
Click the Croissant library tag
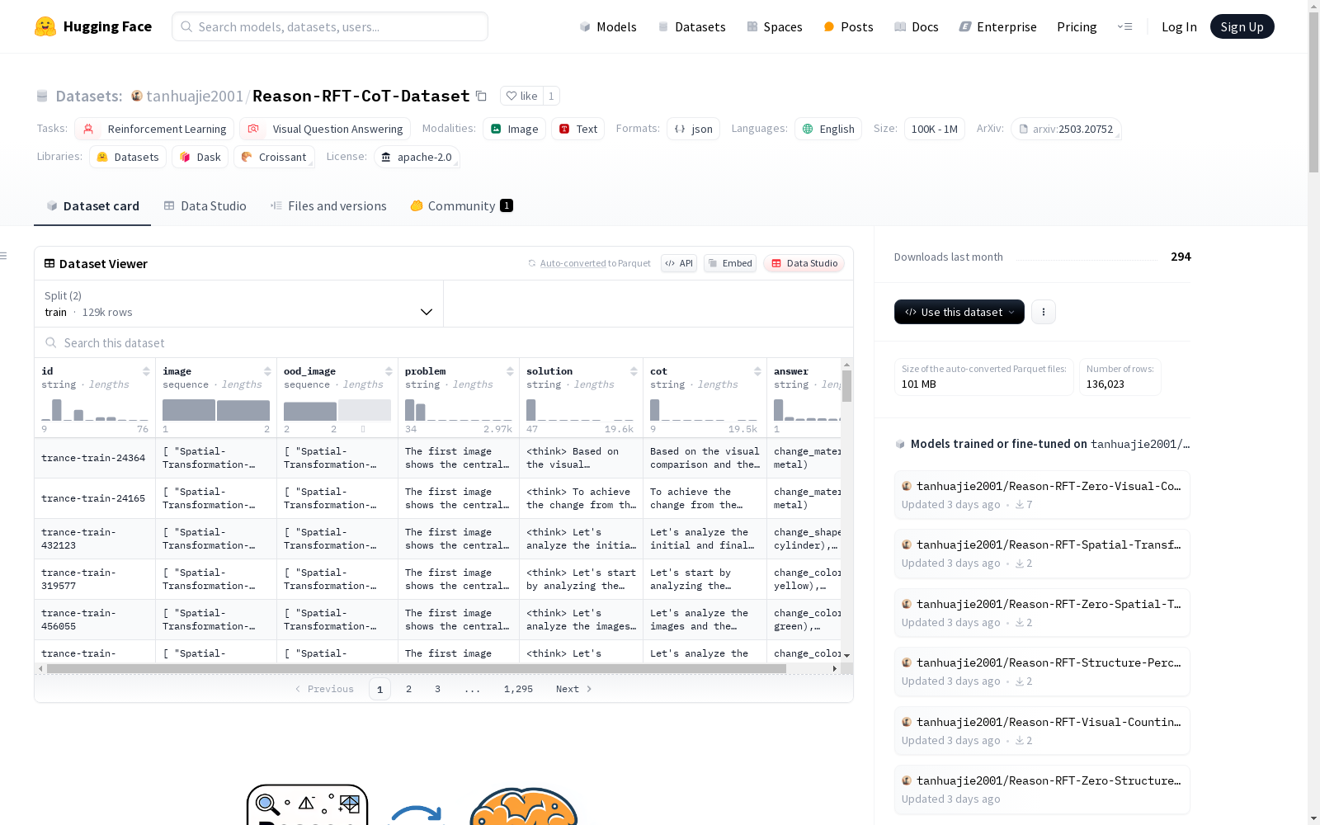pos(274,157)
